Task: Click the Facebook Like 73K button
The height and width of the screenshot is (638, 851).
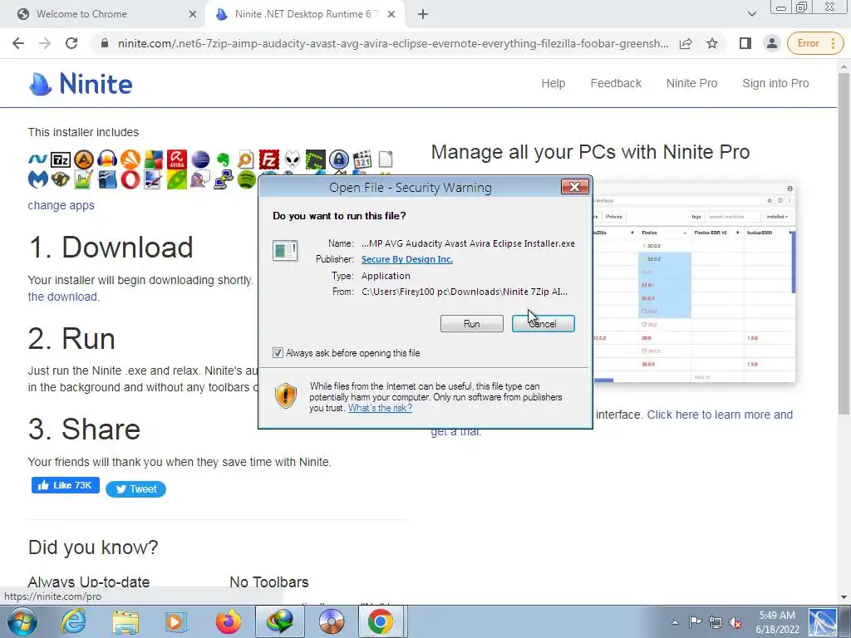Action: click(65, 485)
